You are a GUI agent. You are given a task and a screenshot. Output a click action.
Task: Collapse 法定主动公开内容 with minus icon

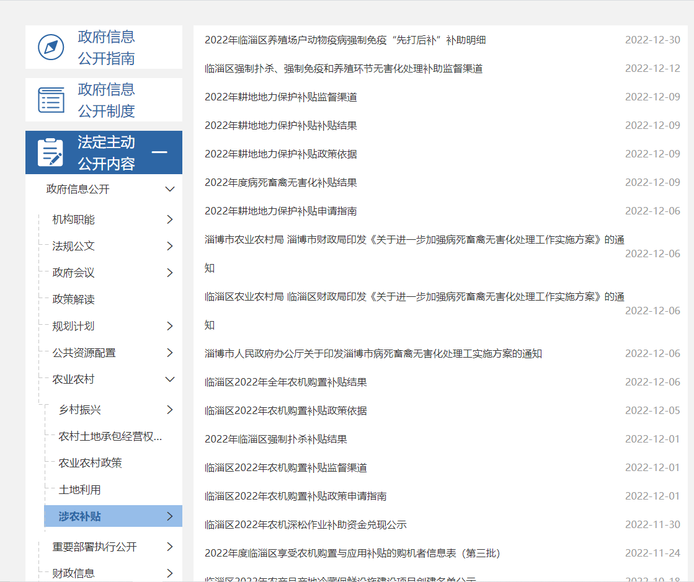click(159, 152)
